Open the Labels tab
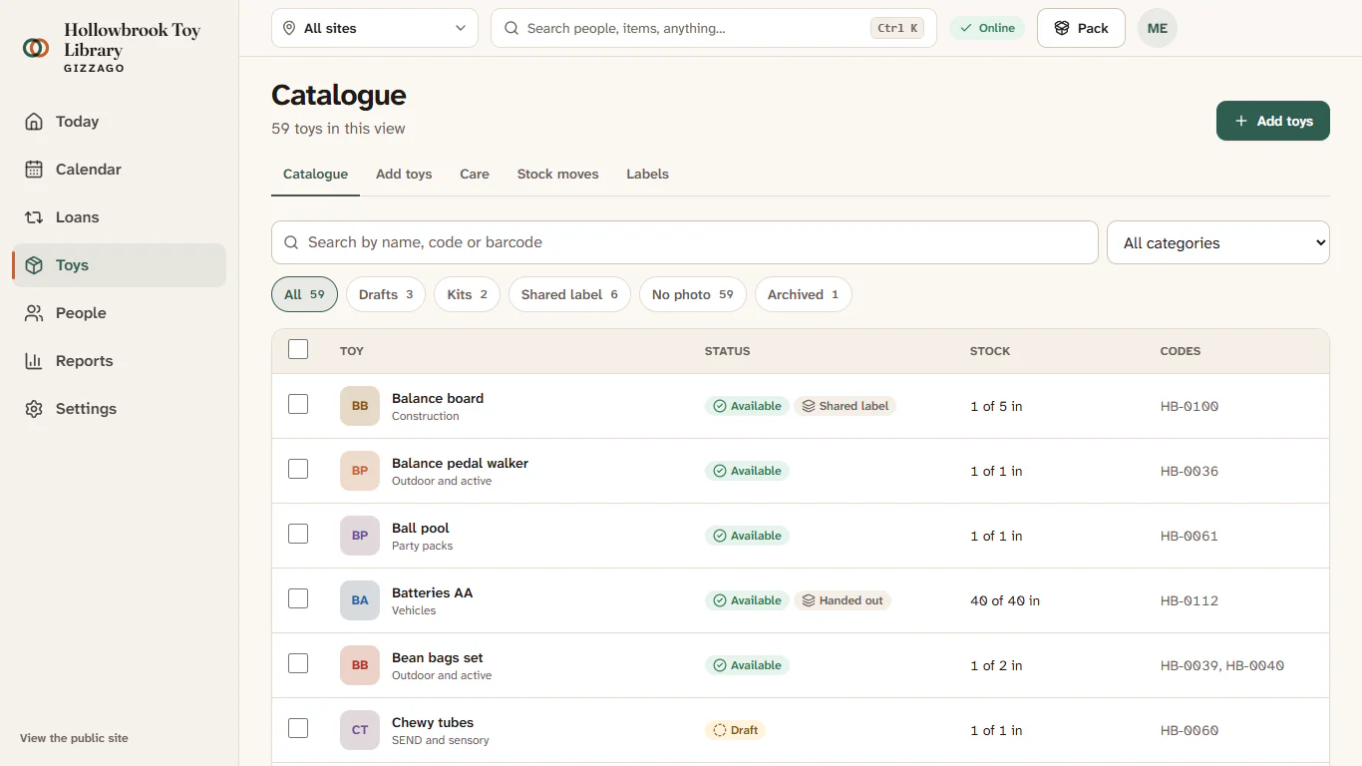Viewport: 1362px width, 766px height. (x=647, y=174)
